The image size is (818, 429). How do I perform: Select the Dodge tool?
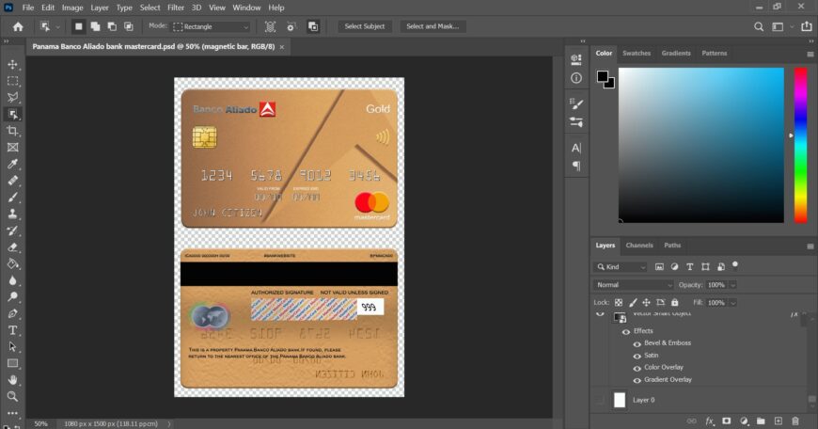pos(12,297)
